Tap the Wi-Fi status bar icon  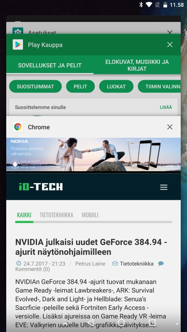tap(149, 5)
